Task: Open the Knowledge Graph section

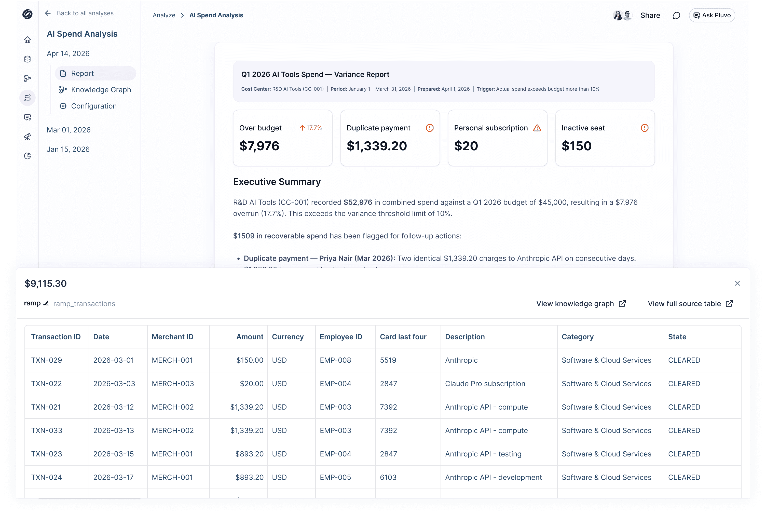Action: click(95, 89)
